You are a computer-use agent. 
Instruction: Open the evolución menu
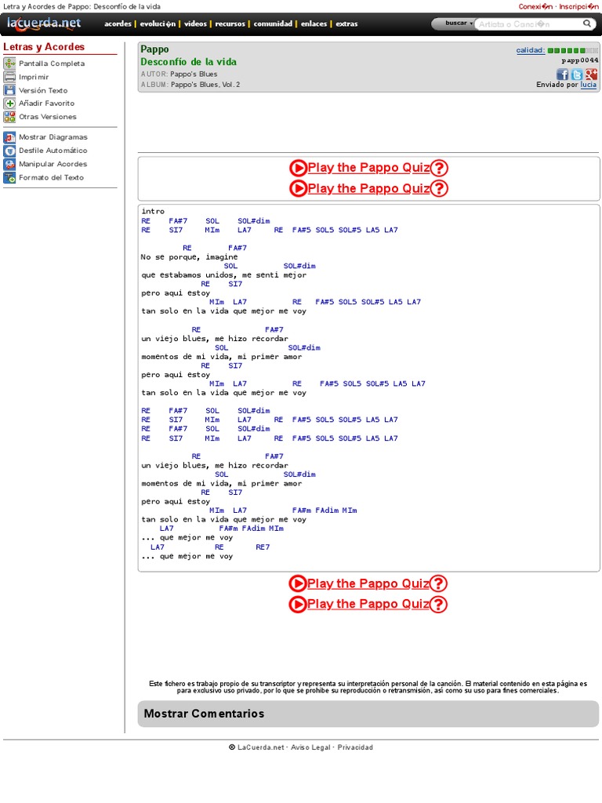click(x=158, y=24)
